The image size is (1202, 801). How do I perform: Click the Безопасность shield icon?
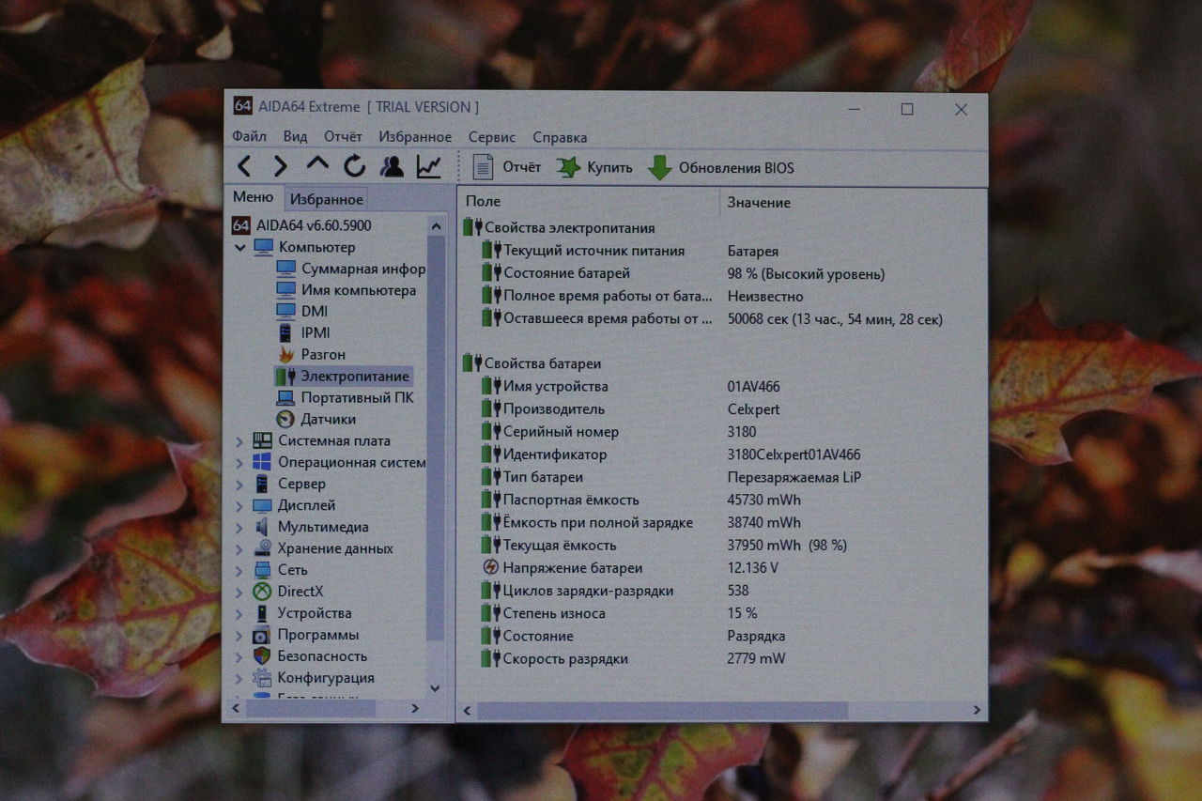(262, 656)
